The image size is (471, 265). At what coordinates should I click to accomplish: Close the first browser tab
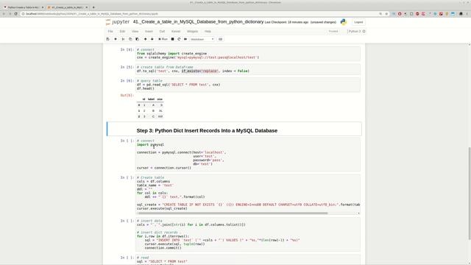point(43,7)
